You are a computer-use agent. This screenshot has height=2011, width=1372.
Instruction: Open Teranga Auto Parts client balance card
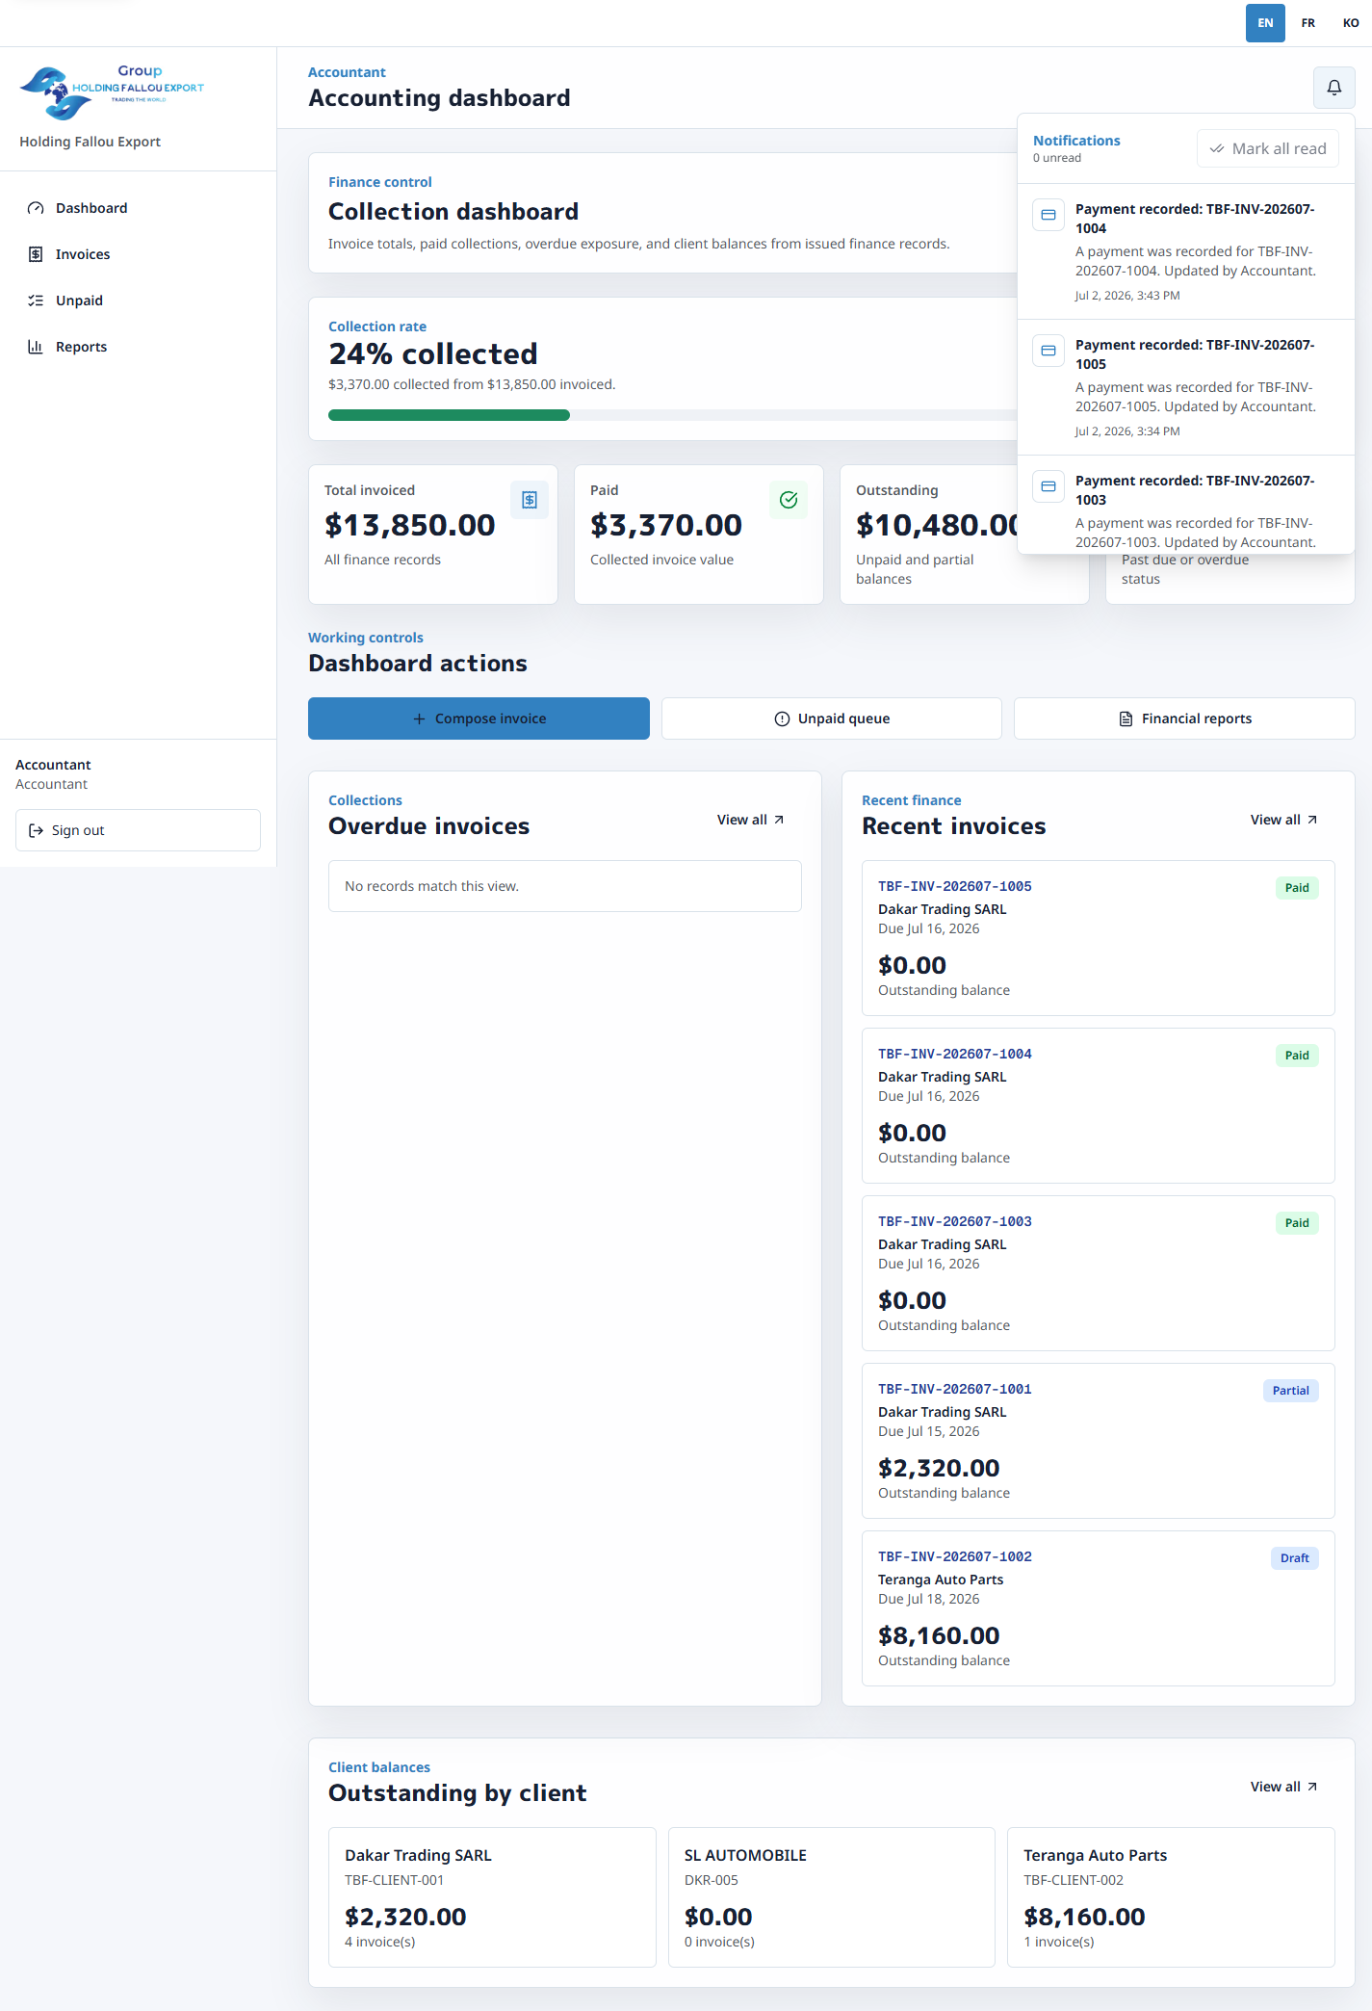(1171, 1897)
